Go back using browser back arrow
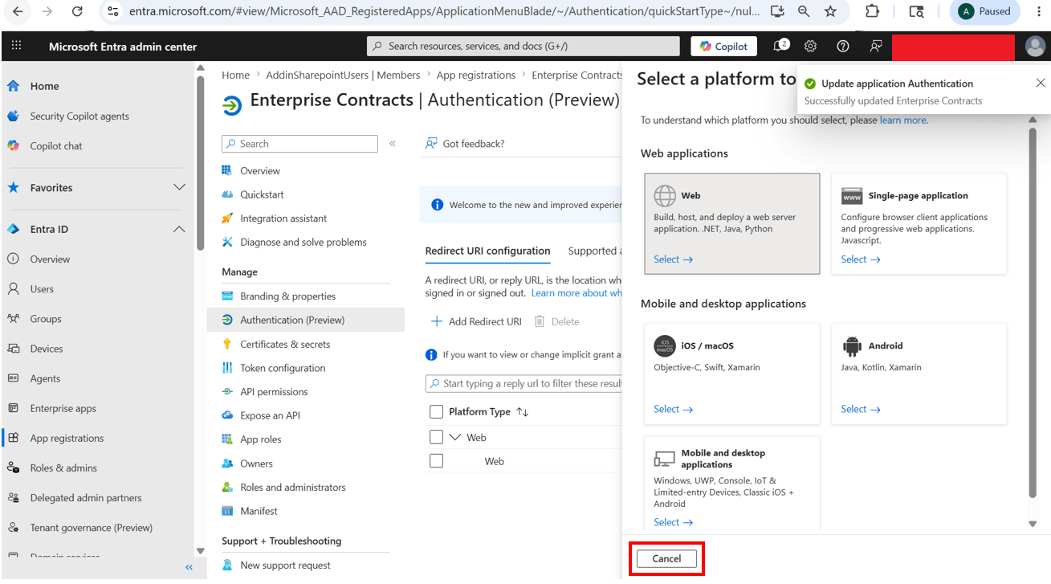Screen dimensions: 1051x584 (x=18, y=11)
